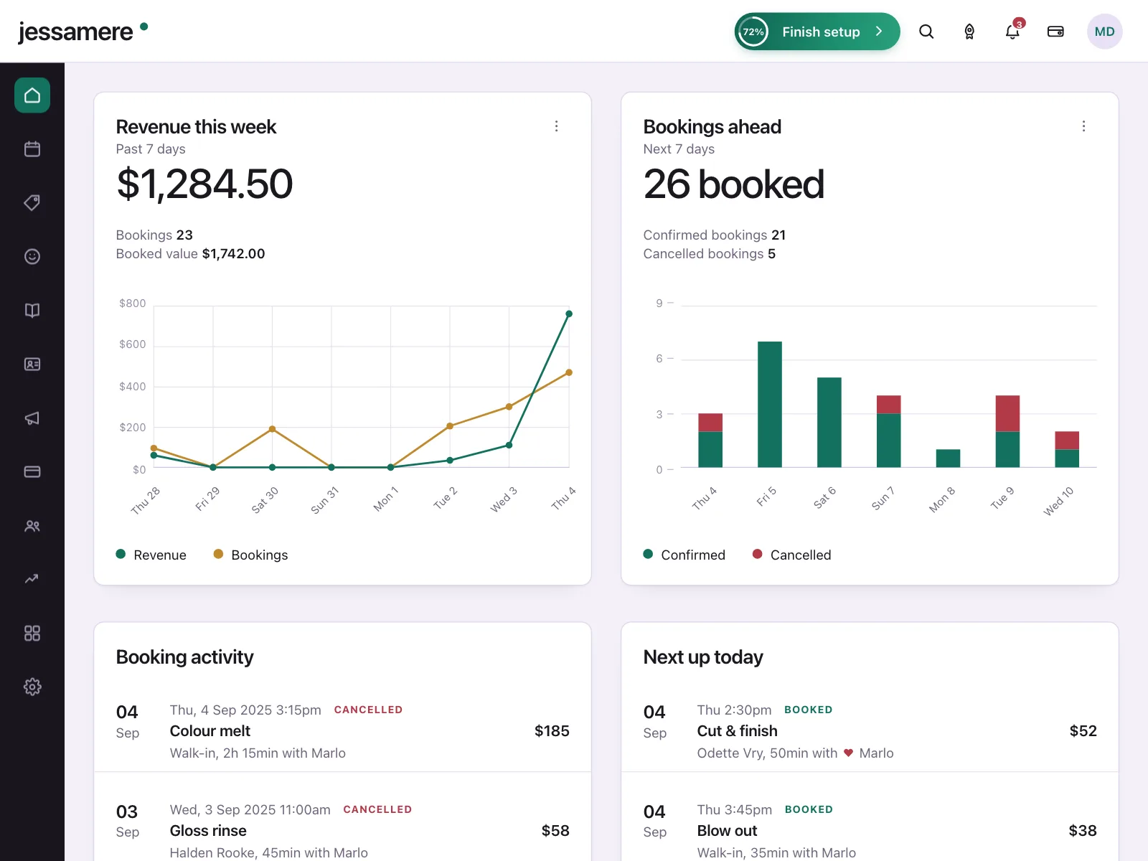Click the $185 amount for Colour melt
Viewport: 1148px width, 861px height.
click(552, 731)
